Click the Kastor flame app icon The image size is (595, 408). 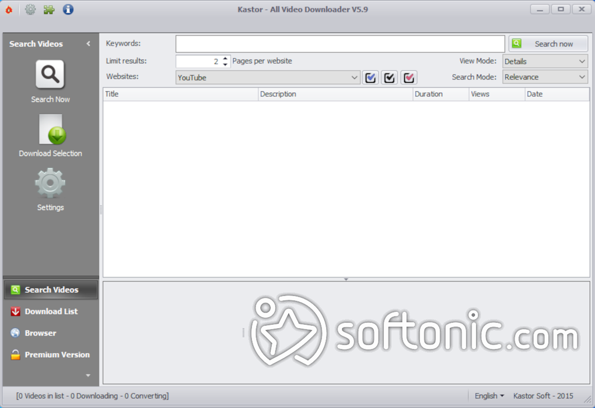pyautogui.click(x=9, y=9)
